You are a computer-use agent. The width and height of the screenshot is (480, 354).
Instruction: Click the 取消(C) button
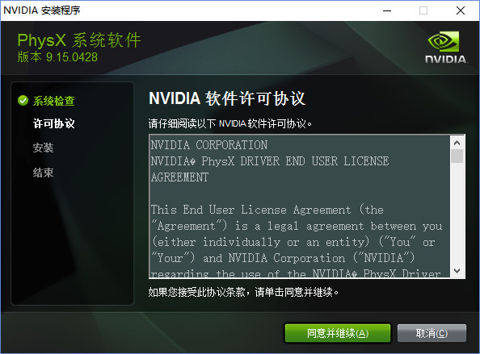tap(432, 333)
